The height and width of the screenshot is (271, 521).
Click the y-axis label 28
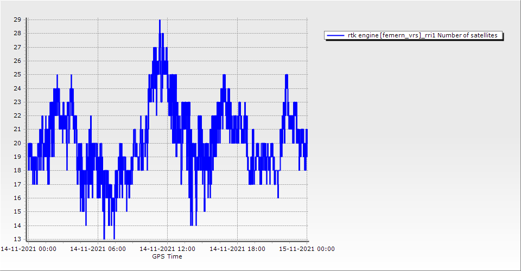pos(17,33)
